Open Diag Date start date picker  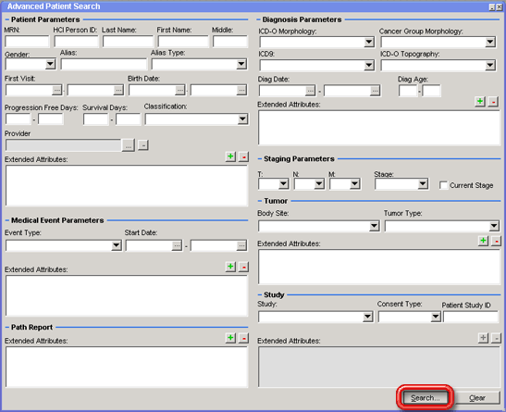tap(310, 91)
